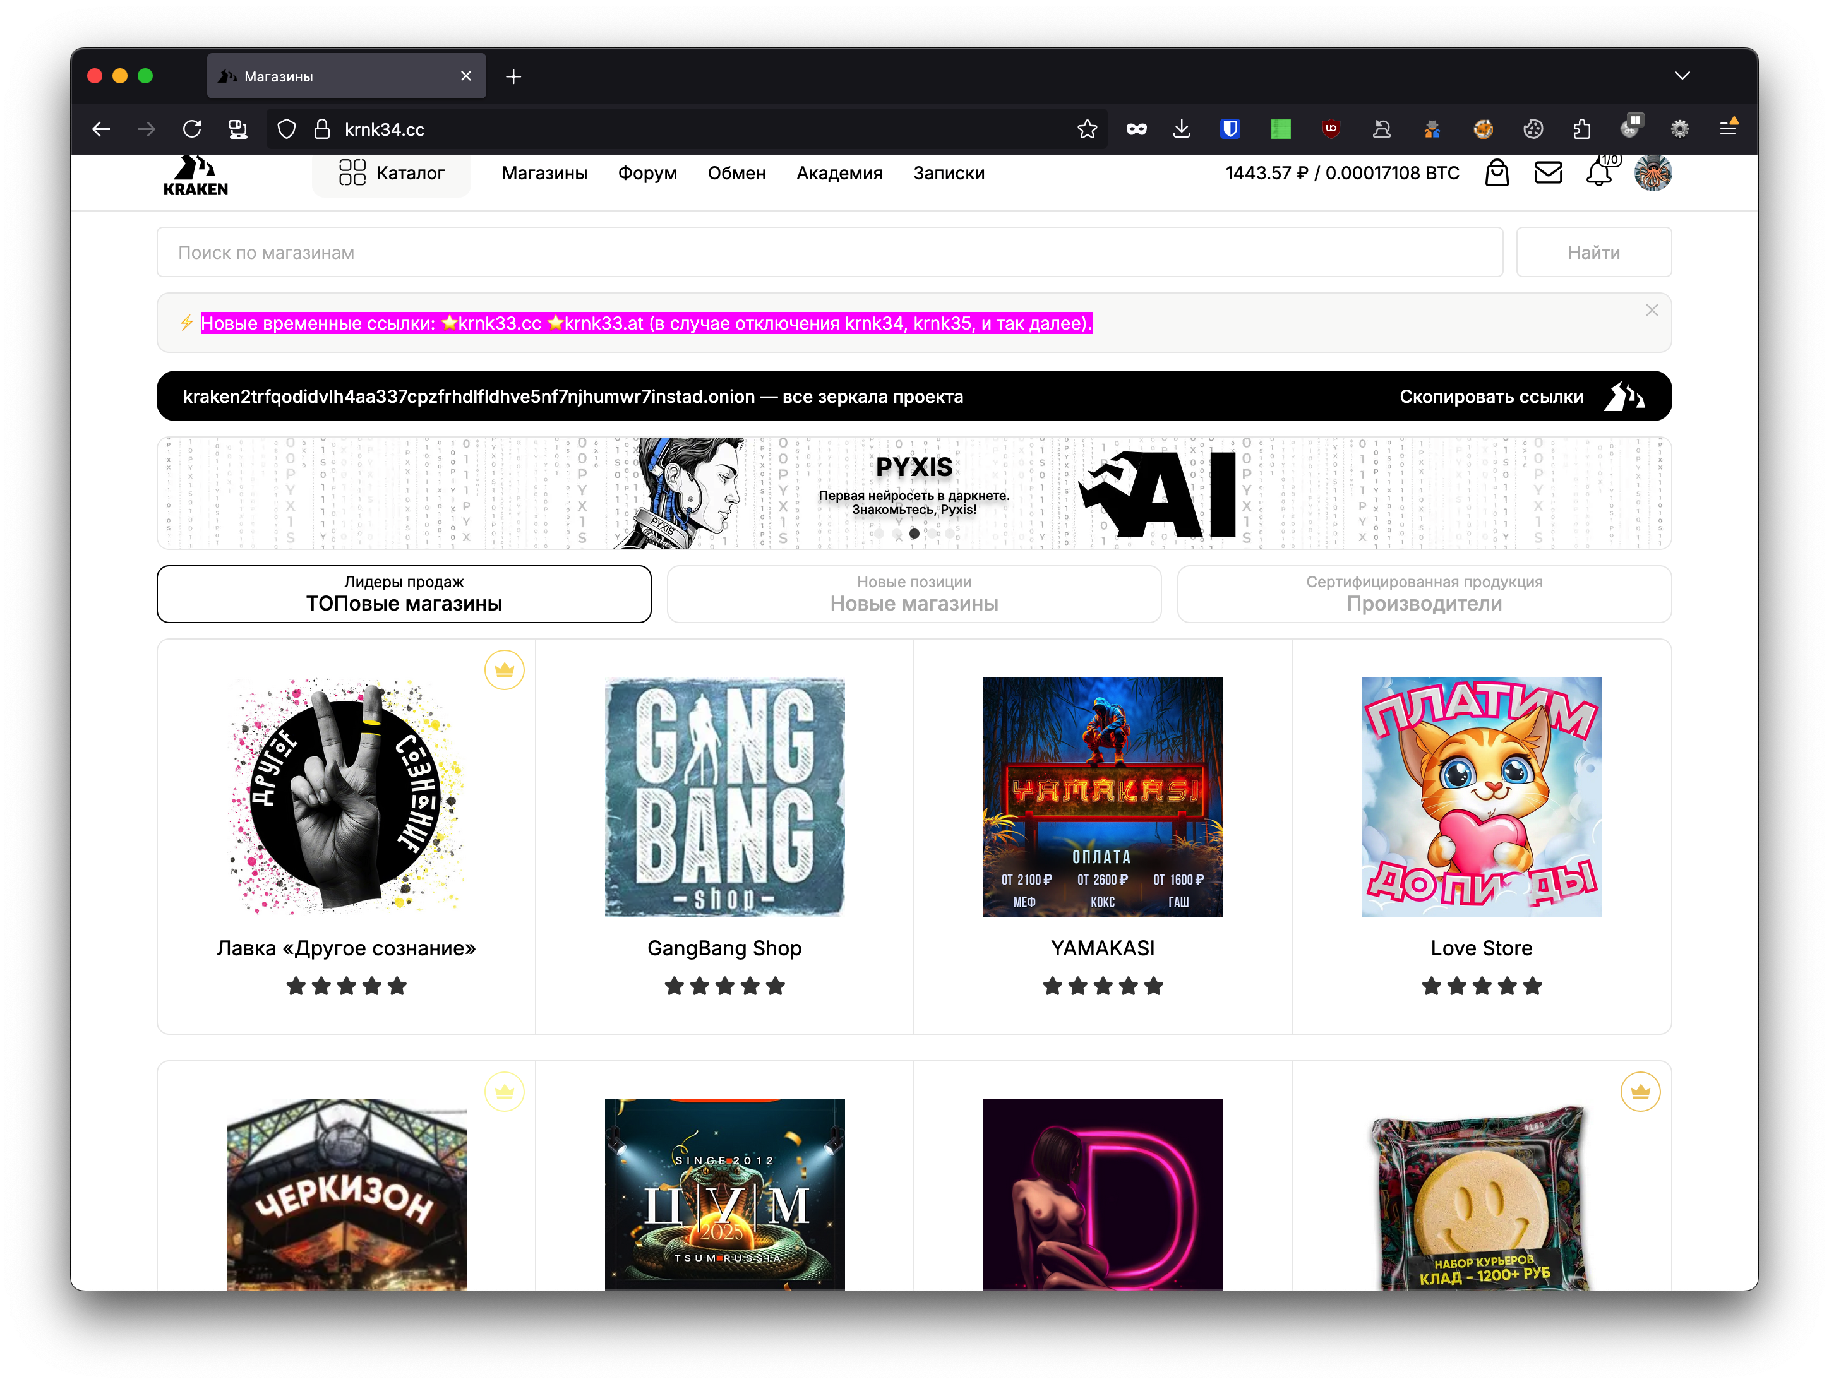Open the Каталог dropdown menu
Screen dimensions: 1829x1384
point(392,173)
